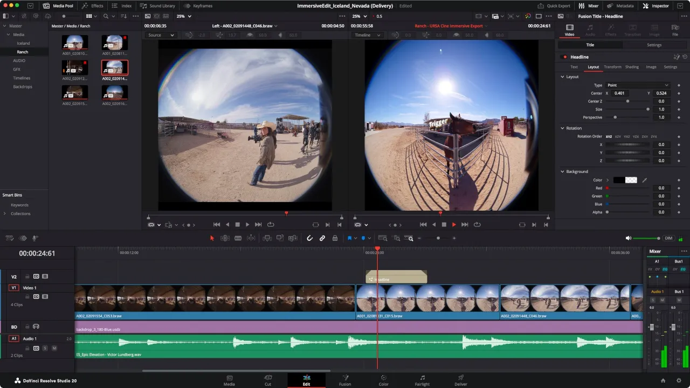Open the Effects panel
The width and height of the screenshot is (690, 388).
point(94,6)
